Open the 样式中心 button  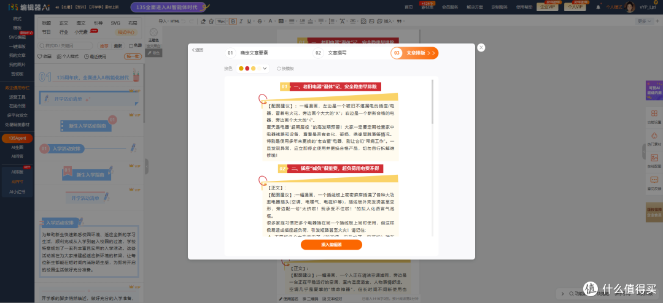tap(126, 32)
